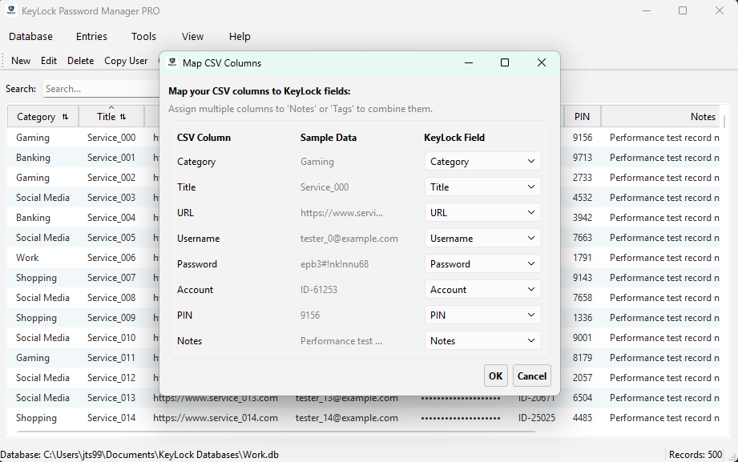This screenshot has width=738, height=462.
Task: Select the Service_003 title cell
Action: [111, 198]
